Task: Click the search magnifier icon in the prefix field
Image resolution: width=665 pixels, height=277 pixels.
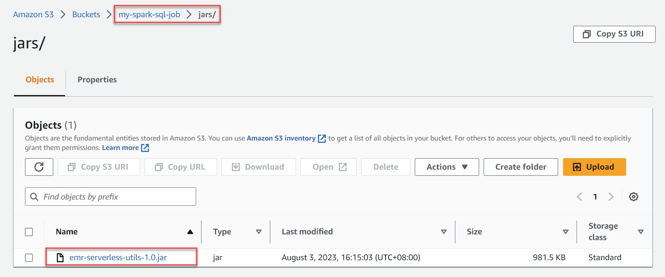Action: coord(34,197)
